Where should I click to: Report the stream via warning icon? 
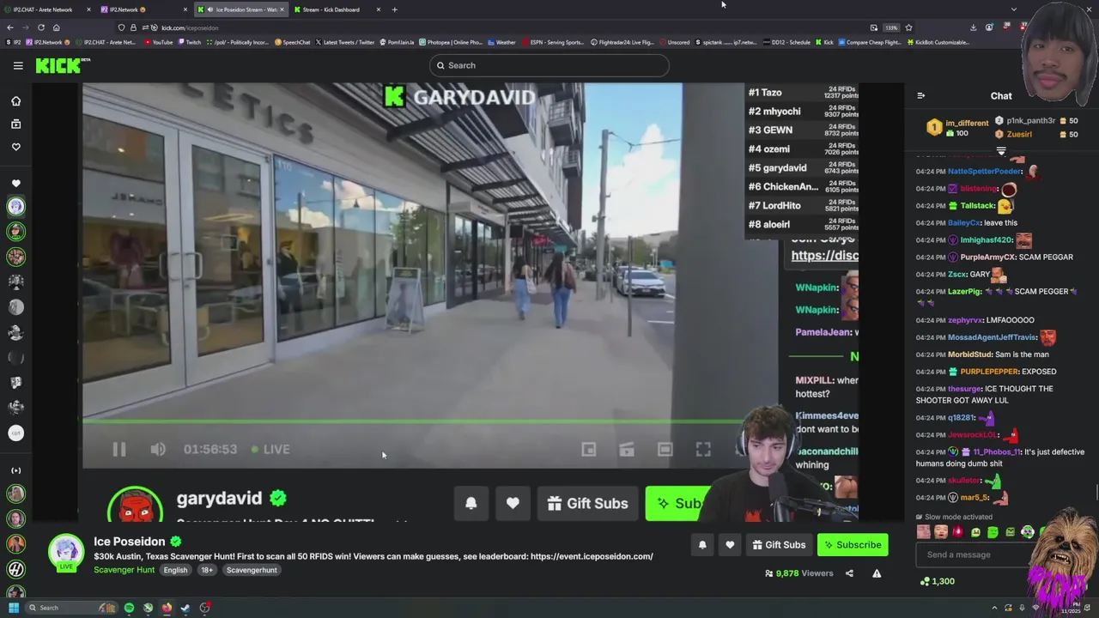coord(877,573)
